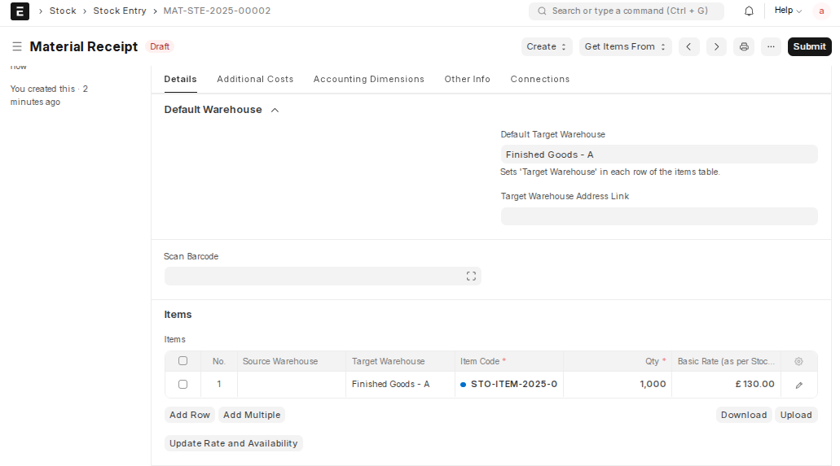Image resolution: width=840 pixels, height=466 pixels.
Task: Submit the Material Receipt
Action: pyautogui.click(x=810, y=46)
